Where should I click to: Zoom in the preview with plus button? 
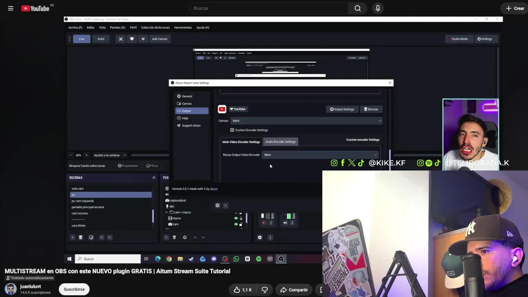86,155
